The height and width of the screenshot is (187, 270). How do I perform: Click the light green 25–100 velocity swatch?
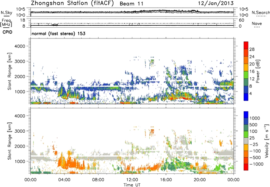point(246,134)
